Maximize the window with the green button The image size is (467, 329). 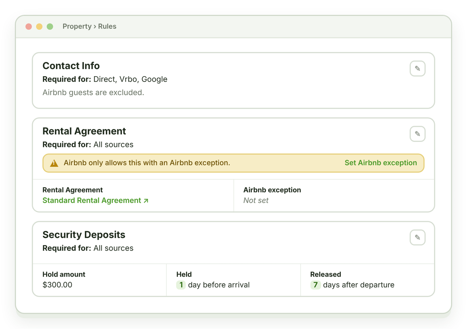(x=50, y=26)
